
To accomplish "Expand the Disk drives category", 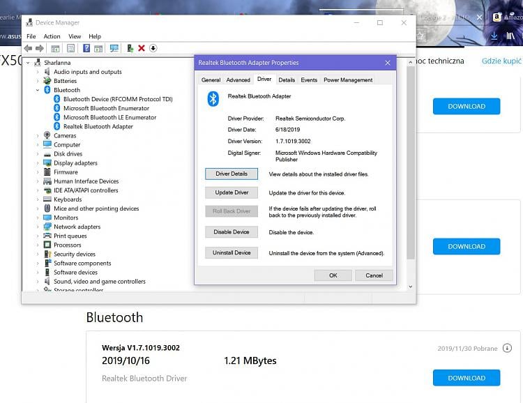I will [38, 154].
